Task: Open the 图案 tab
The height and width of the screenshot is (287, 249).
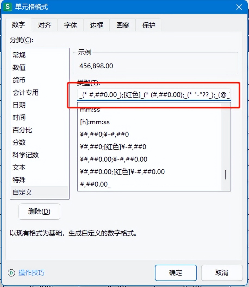Action: [x=123, y=25]
